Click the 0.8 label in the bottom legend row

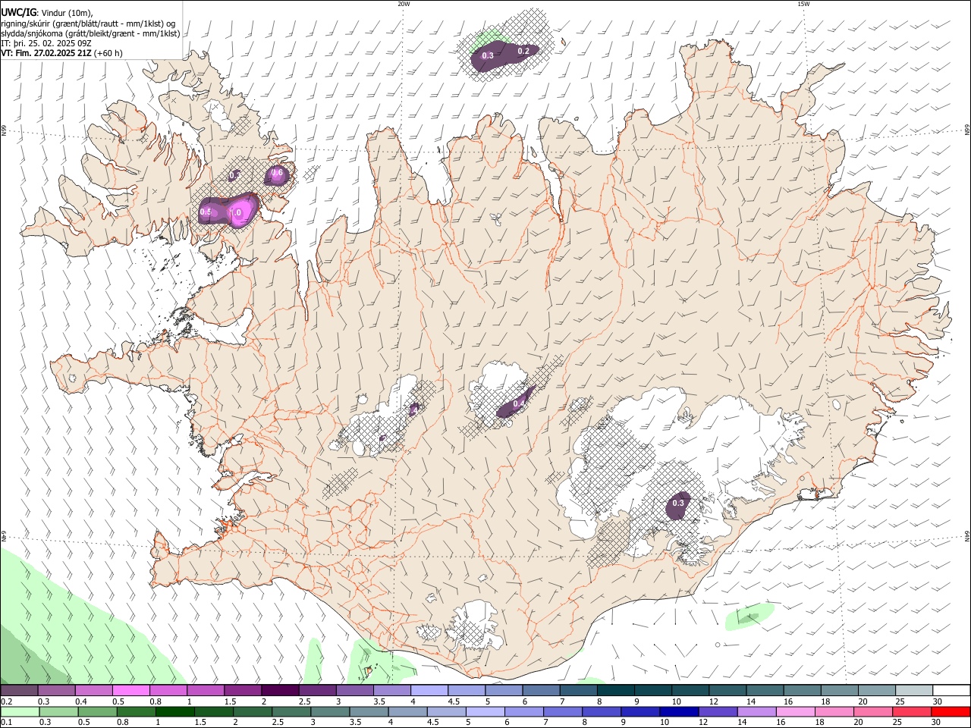pyautogui.click(x=123, y=723)
